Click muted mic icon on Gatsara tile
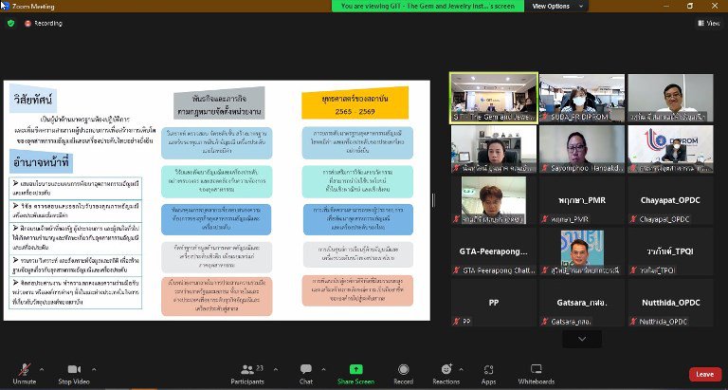728x390 pixels. 545,321
